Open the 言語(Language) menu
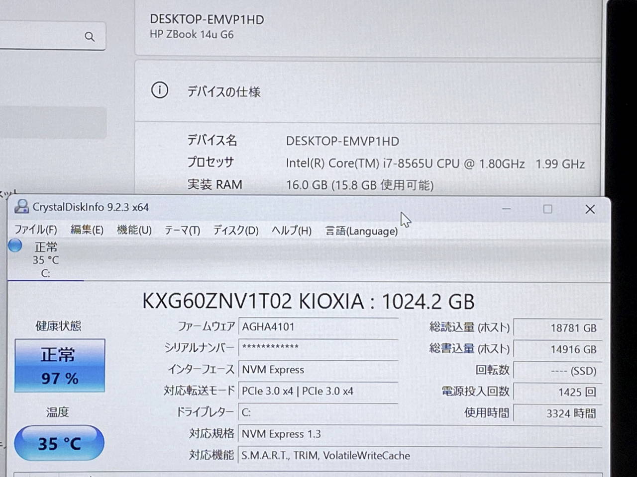This screenshot has width=637, height=477. click(x=361, y=231)
